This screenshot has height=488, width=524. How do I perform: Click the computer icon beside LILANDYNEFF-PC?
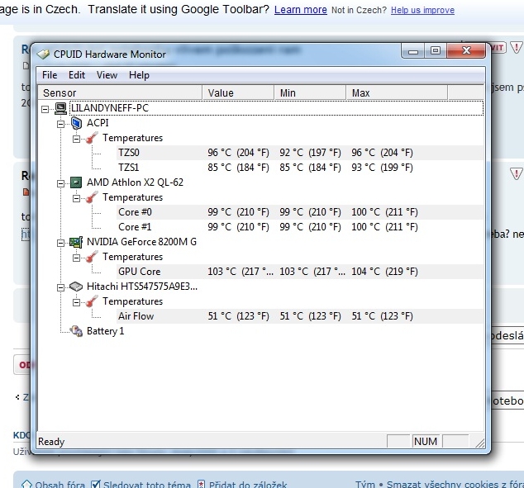60,108
